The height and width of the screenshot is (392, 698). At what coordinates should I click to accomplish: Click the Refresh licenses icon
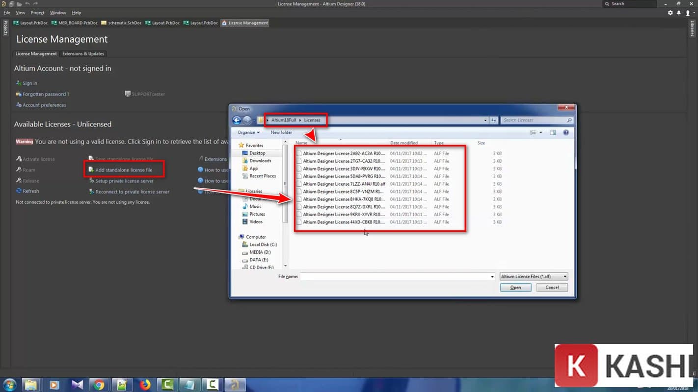pyautogui.click(x=19, y=191)
